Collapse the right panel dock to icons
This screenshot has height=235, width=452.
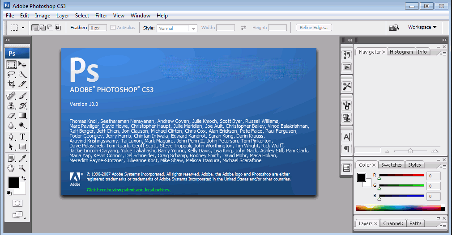pos(444,40)
